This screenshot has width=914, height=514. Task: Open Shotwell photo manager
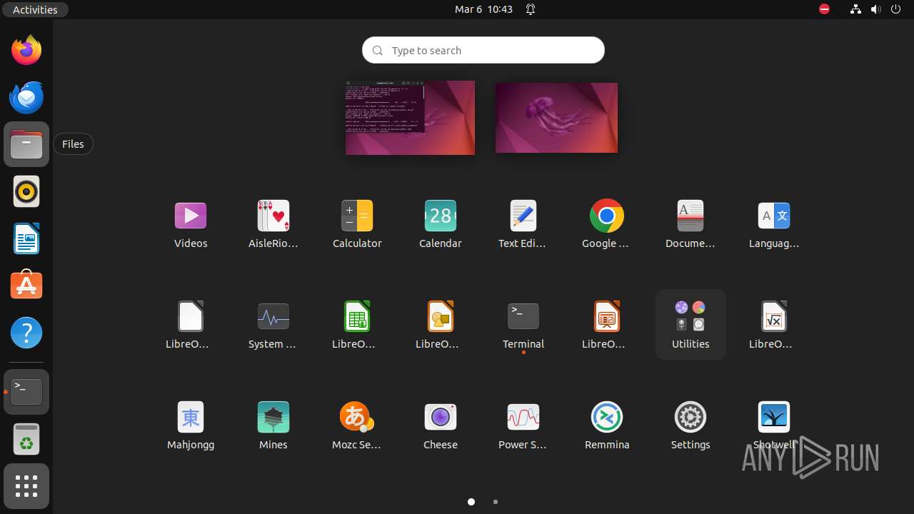[x=773, y=425]
